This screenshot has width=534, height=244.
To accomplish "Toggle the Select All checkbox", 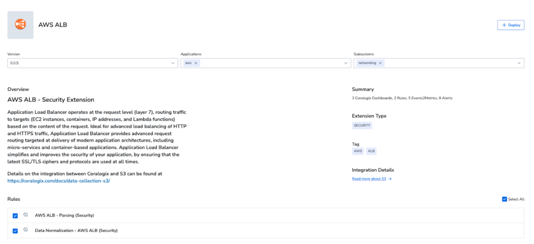I will (x=504, y=199).
